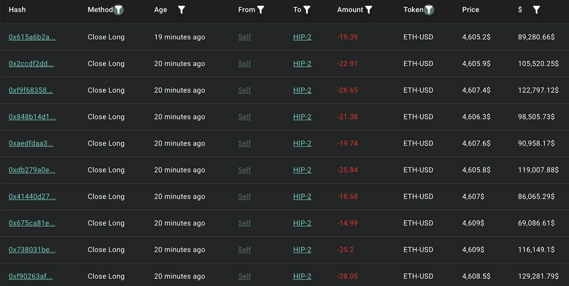This screenshot has height=286, width=569.
Task: Open transaction hash 0xdb279a0e...
Action: pyautogui.click(x=32, y=170)
